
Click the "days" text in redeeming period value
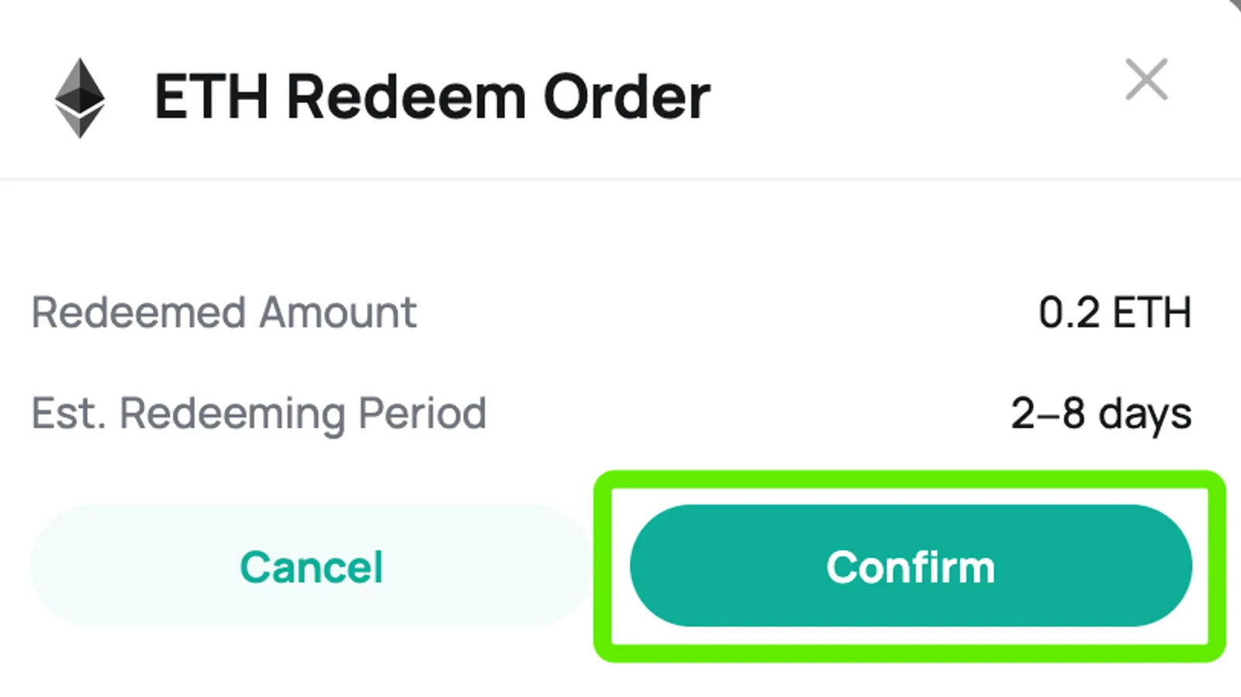[x=1145, y=414]
